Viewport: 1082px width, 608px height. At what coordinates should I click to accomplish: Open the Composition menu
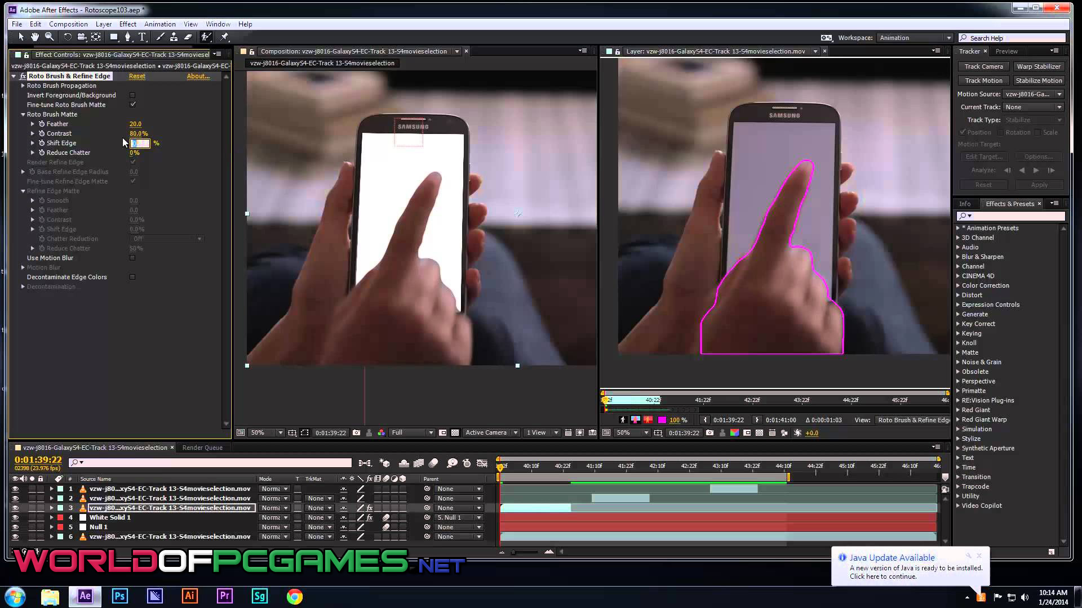pos(68,24)
